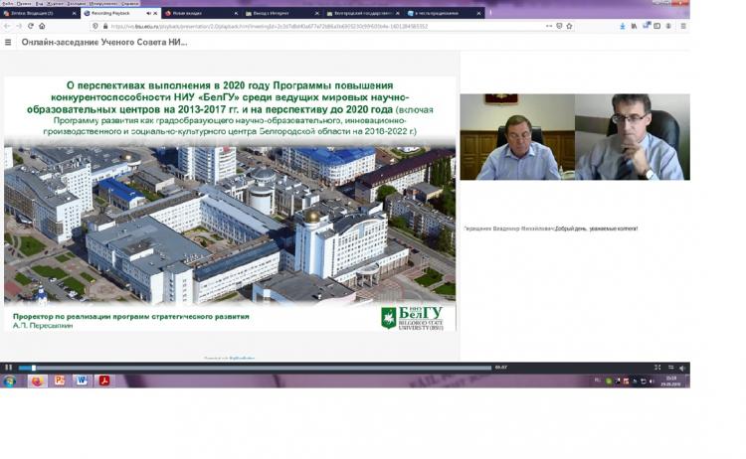Reload the page in browser toolbar
Screen dimensions: 746x459
click(x=28, y=26)
